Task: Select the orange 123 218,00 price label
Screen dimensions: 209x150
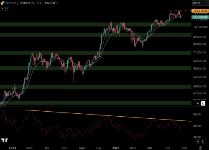Action: coord(200,11)
